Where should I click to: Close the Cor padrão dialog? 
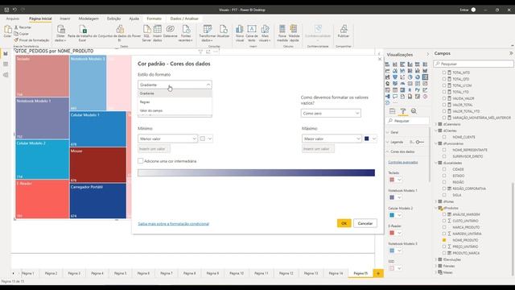pos(380,59)
